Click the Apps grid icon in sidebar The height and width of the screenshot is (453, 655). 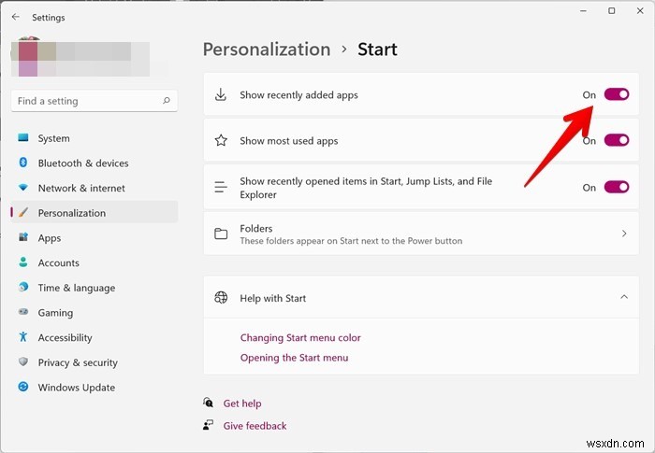point(23,238)
